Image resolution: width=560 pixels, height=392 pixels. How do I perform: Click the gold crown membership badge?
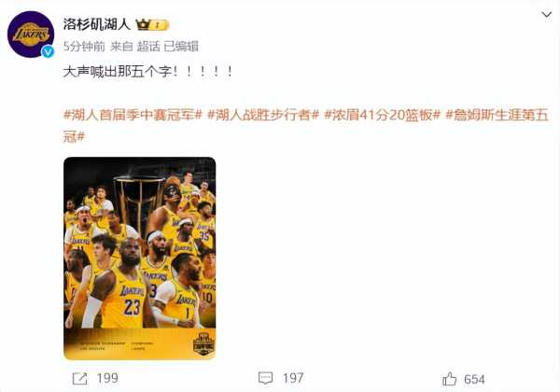(152, 24)
